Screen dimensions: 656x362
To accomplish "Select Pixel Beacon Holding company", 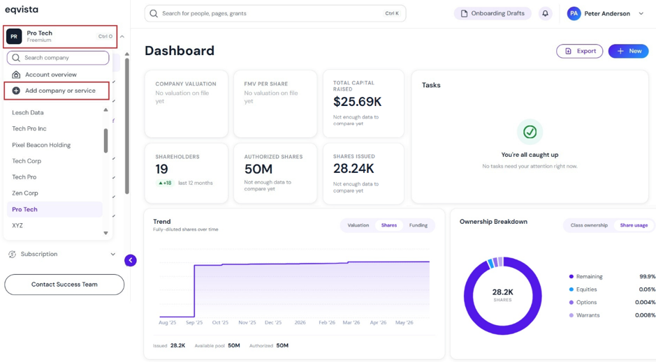I will [x=41, y=145].
